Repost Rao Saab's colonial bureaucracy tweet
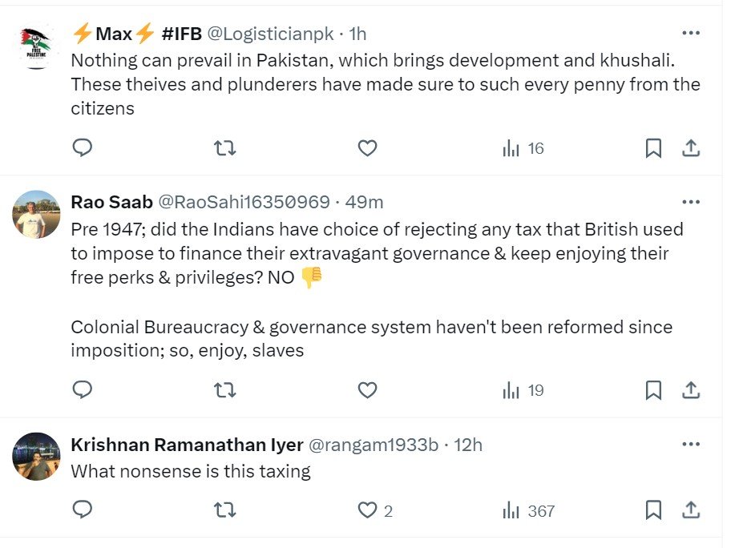This screenshot has width=739, height=548. tap(225, 390)
